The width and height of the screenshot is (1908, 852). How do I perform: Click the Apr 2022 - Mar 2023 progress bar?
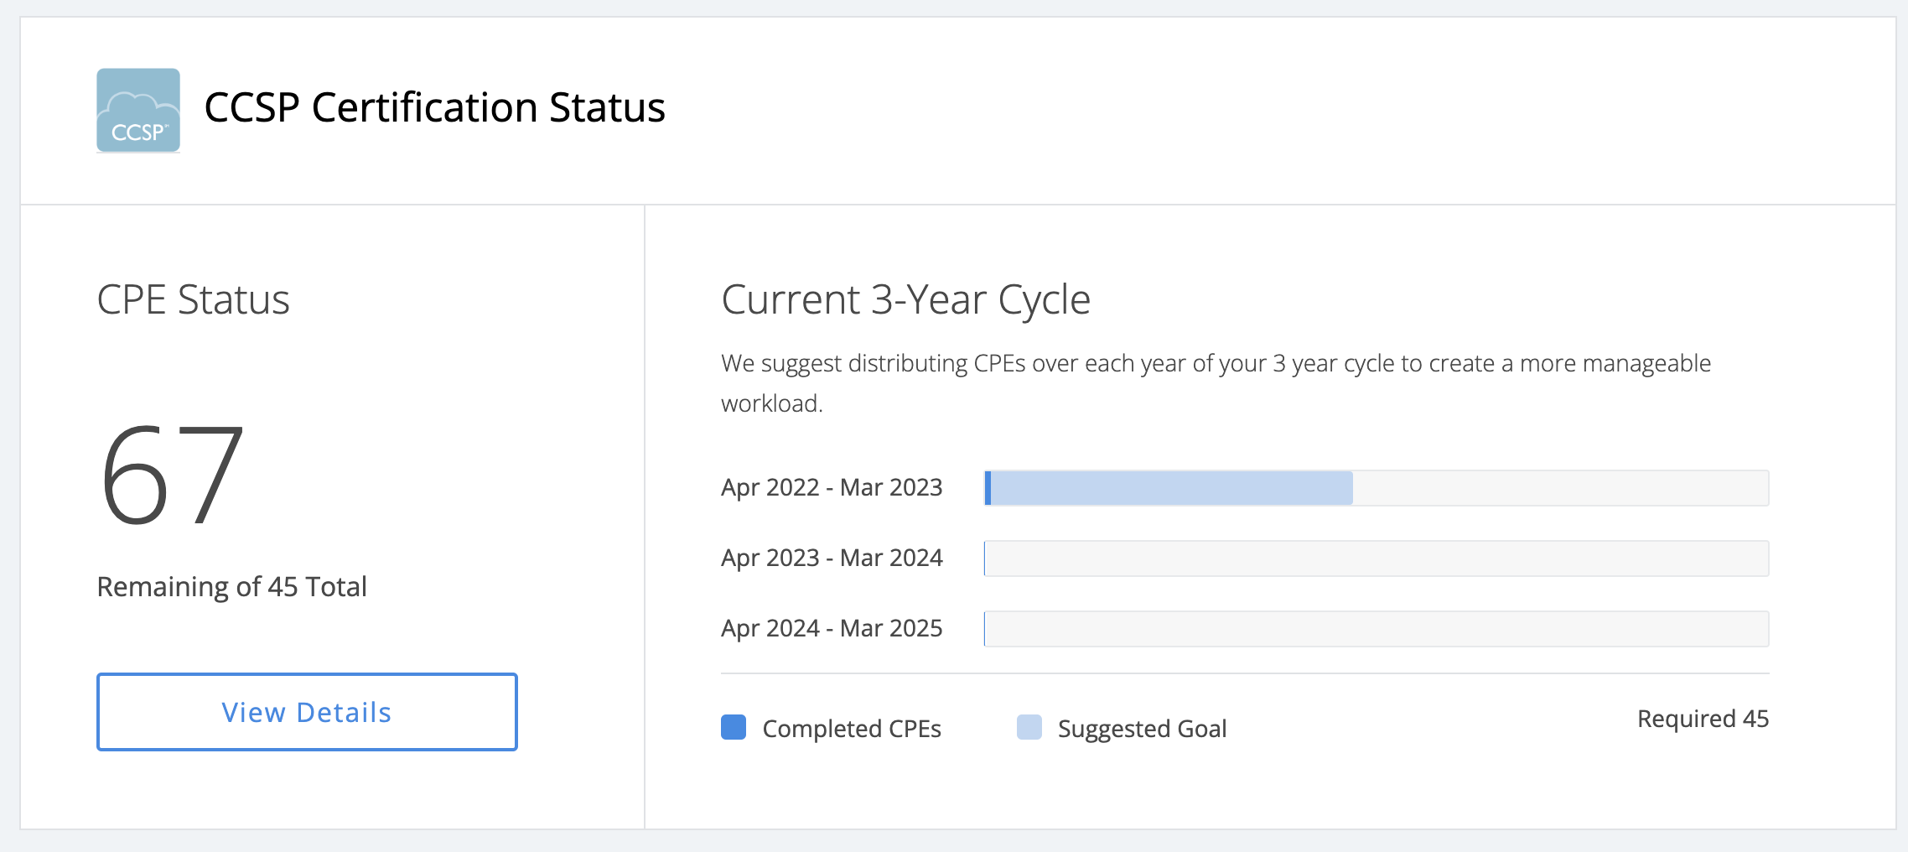tap(1377, 488)
